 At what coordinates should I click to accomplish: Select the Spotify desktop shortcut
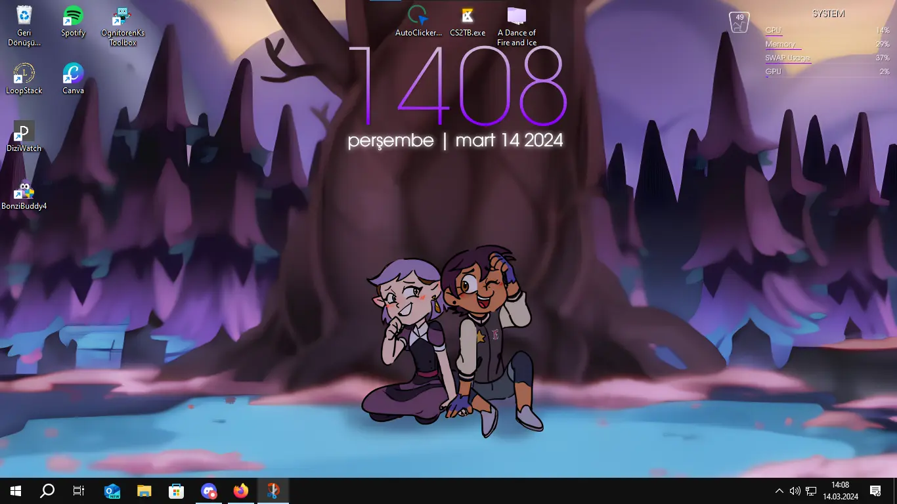click(x=73, y=21)
